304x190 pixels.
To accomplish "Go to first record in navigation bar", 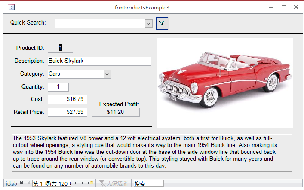I will point(21,183).
